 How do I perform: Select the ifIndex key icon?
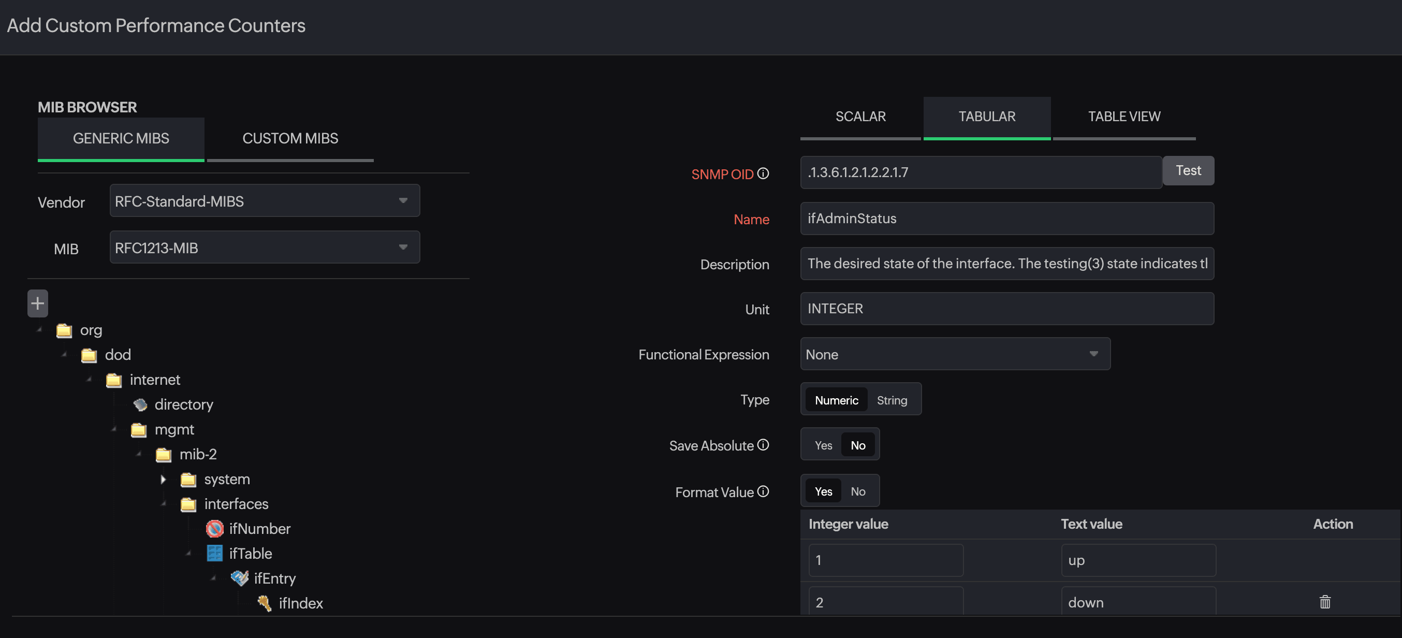(x=265, y=603)
